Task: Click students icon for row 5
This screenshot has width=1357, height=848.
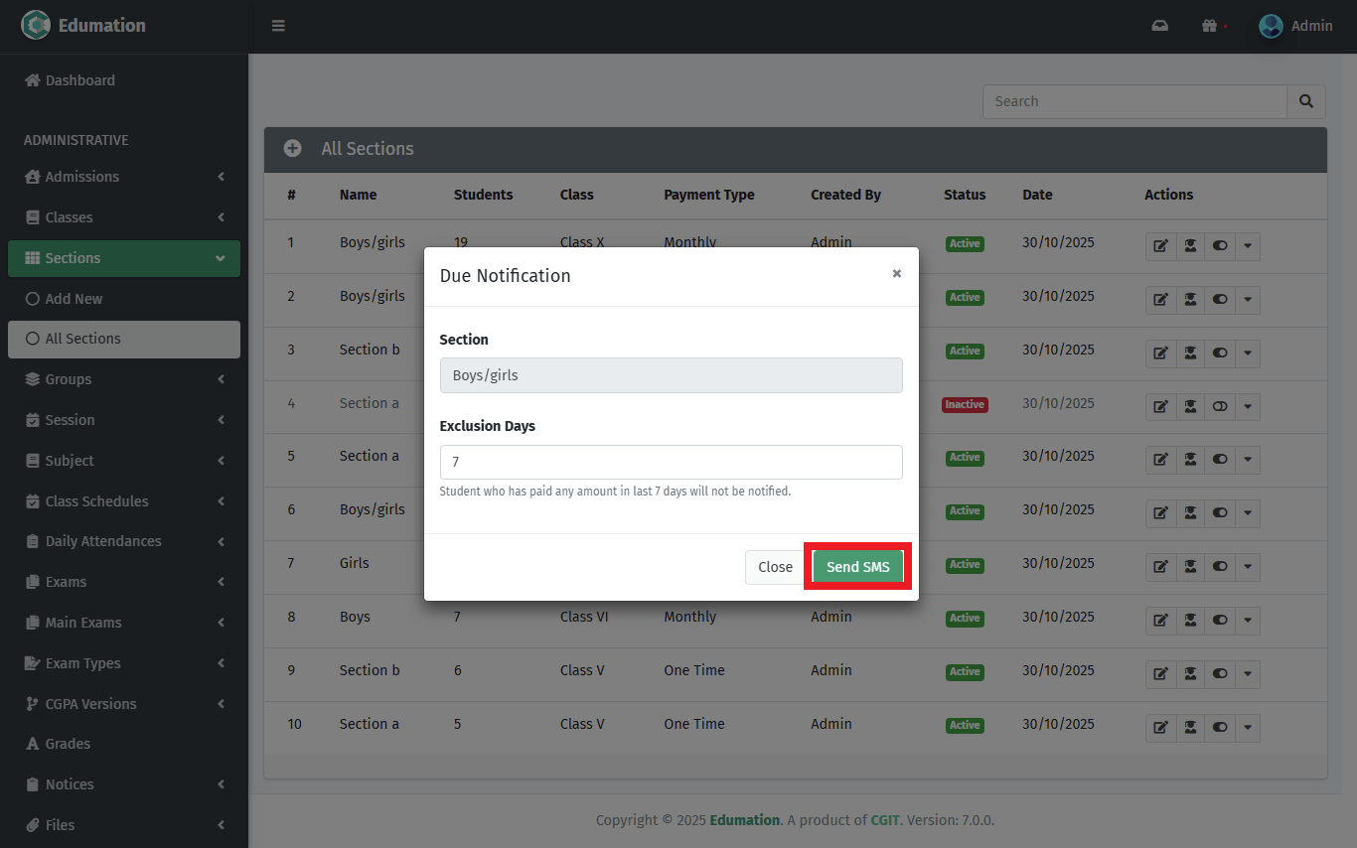Action: click(1190, 460)
